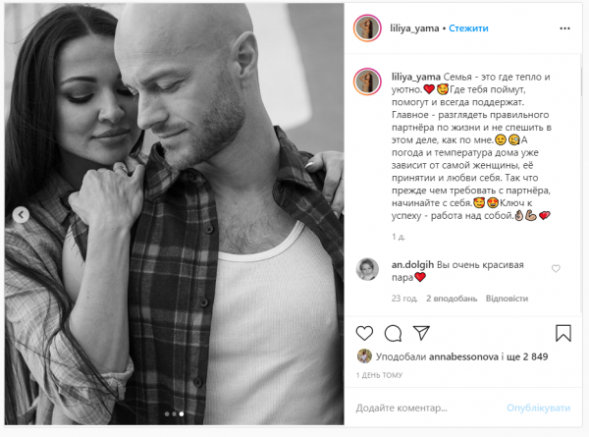589x437 pixels.
Task: Open comments via speech bubble icon
Action: tap(393, 333)
